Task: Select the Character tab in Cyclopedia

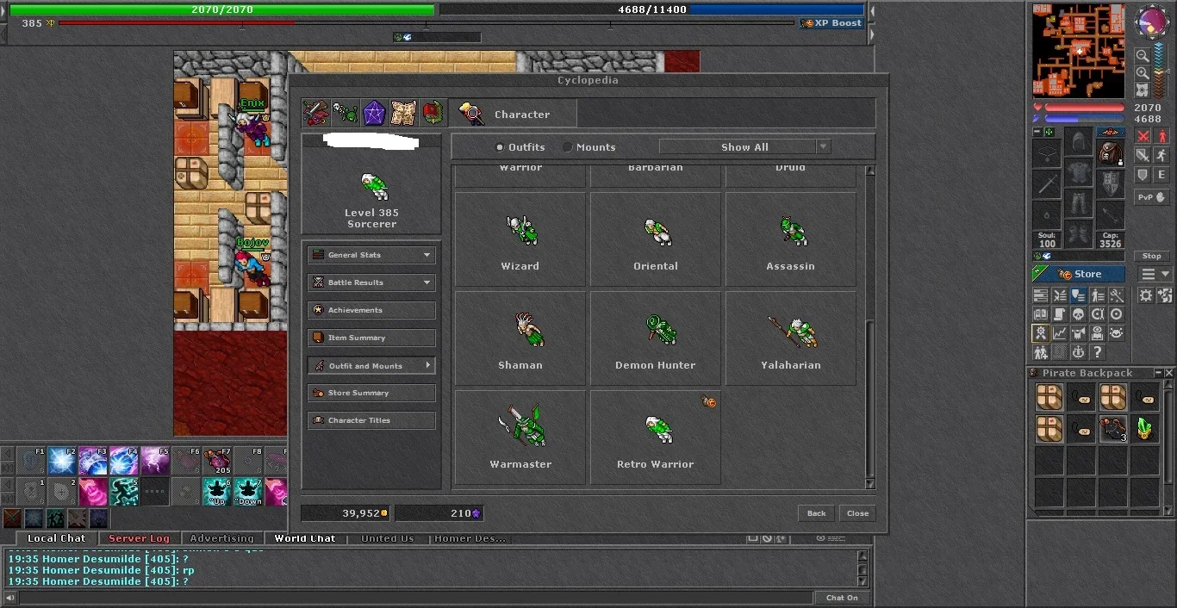Action: point(512,114)
